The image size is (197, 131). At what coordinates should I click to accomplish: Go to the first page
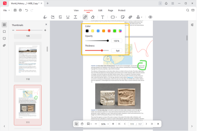pyautogui.click(x=119, y=124)
